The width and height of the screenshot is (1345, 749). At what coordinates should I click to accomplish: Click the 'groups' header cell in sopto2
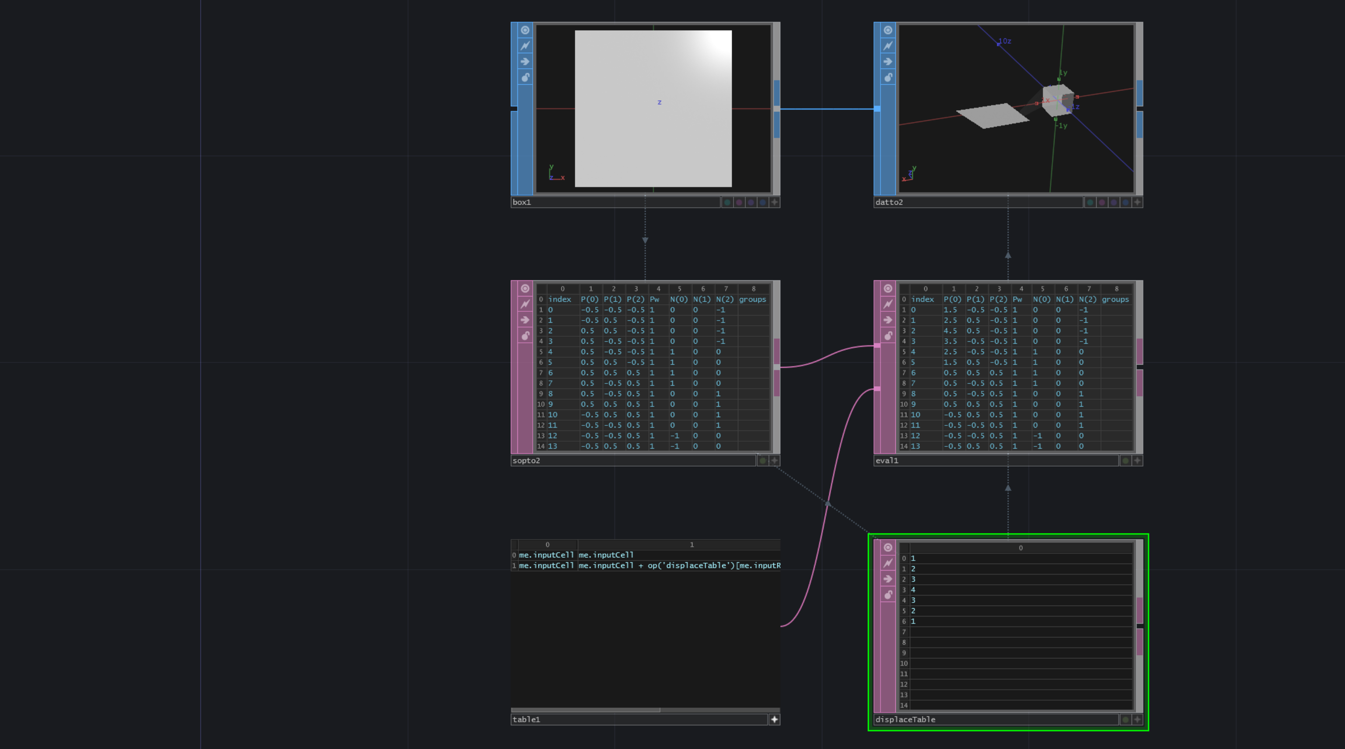(754, 299)
